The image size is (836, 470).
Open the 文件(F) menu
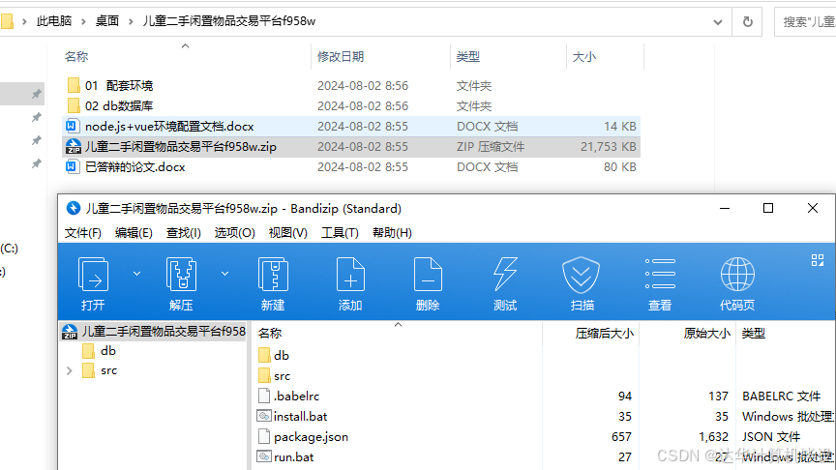click(82, 233)
